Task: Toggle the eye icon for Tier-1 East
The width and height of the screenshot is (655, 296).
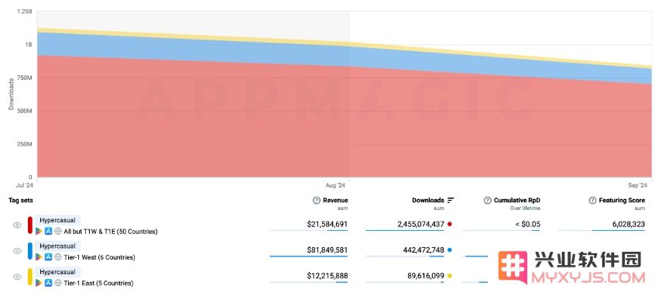Action: click(x=17, y=277)
